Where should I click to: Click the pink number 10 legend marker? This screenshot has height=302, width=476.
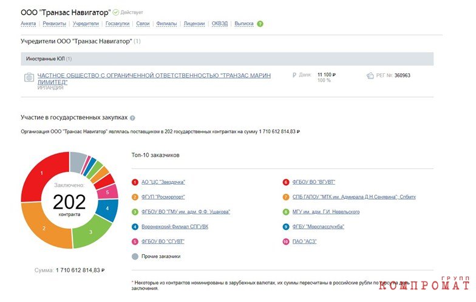click(285, 241)
